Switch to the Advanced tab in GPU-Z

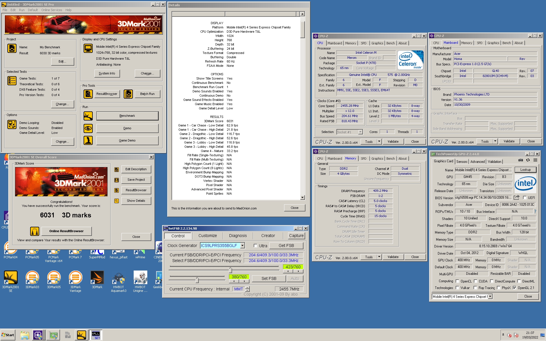click(x=477, y=162)
